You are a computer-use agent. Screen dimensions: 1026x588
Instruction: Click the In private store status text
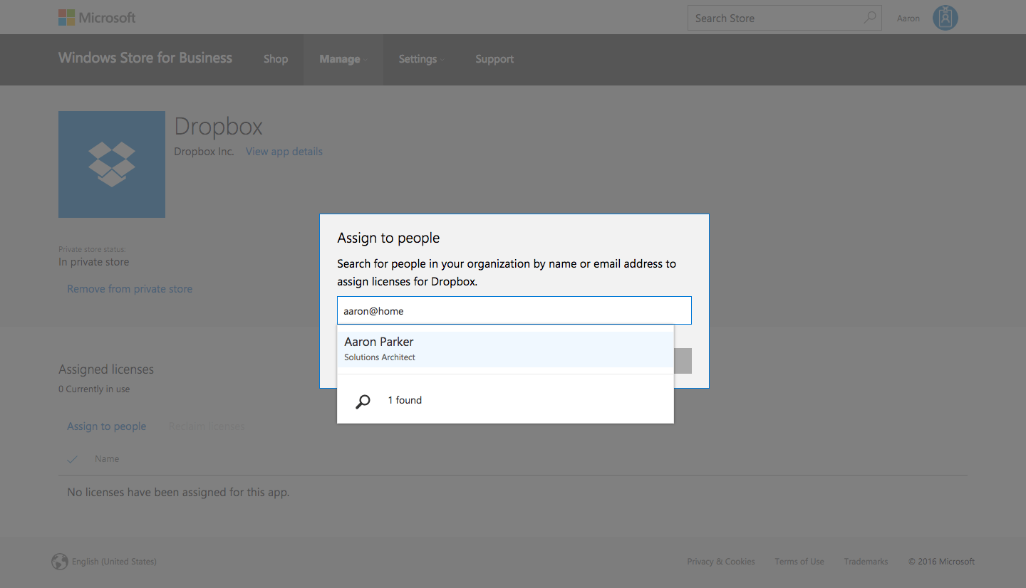pos(94,262)
